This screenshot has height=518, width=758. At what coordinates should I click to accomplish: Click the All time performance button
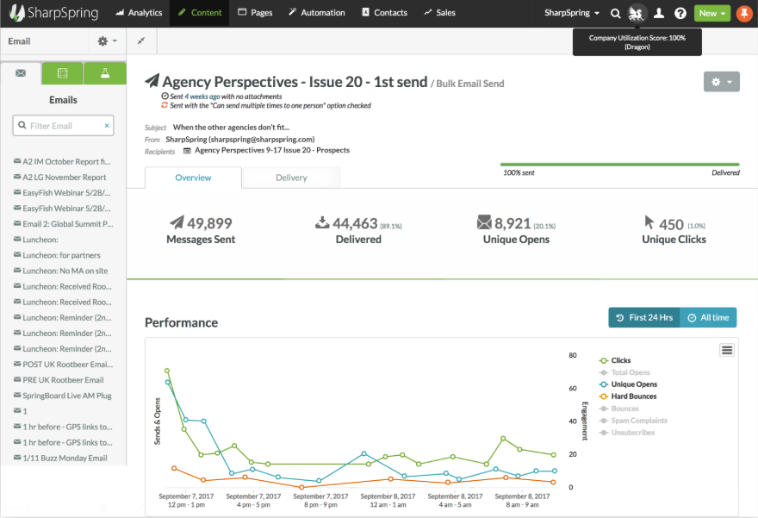[708, 317]
